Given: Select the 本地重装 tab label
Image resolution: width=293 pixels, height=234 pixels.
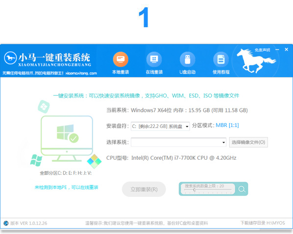Looking at the screenshot, I should pyautogui.click(x=121, y=72).
